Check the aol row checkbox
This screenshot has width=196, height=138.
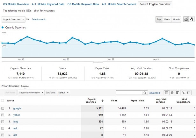[3, 135]
